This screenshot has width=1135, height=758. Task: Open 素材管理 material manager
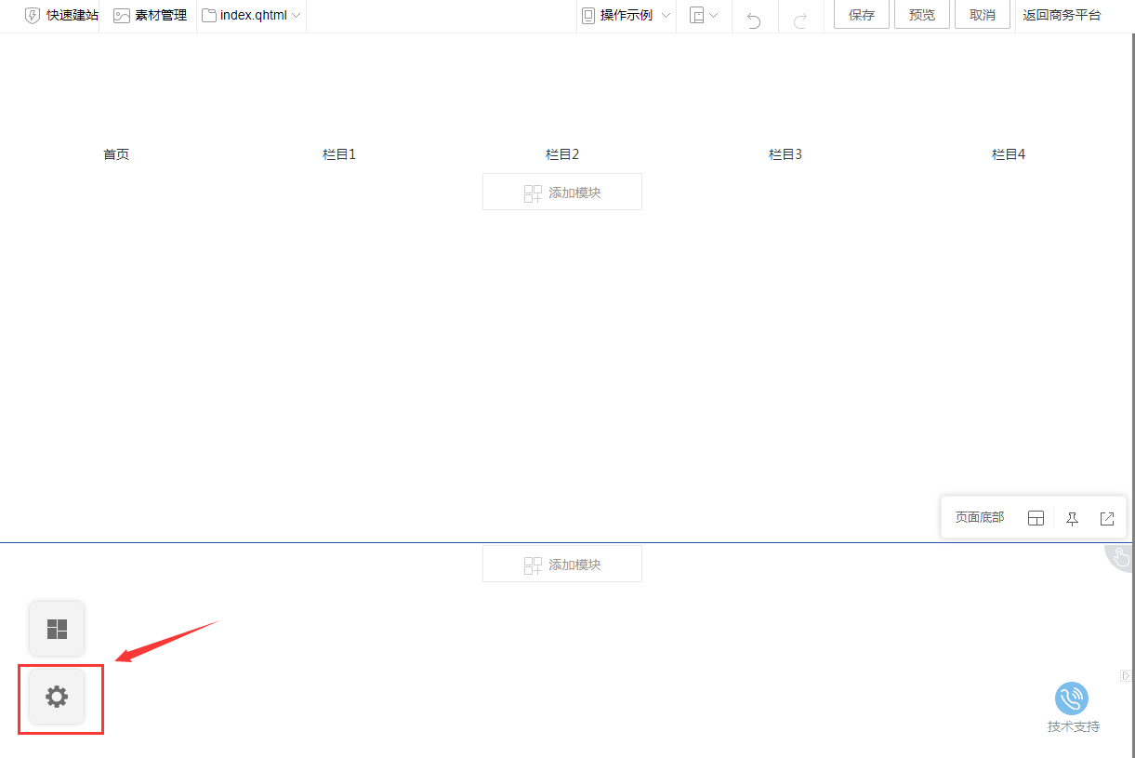(150, 16)
